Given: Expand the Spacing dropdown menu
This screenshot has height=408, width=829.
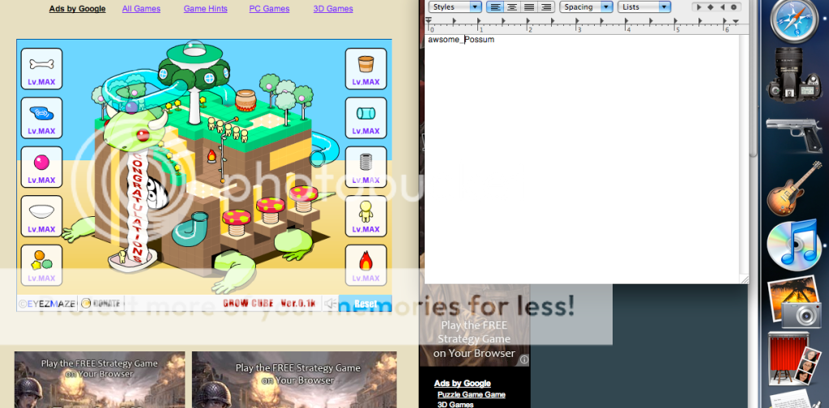Looking at the screenshot, I should pyautogui.click(x=587, y=7).
